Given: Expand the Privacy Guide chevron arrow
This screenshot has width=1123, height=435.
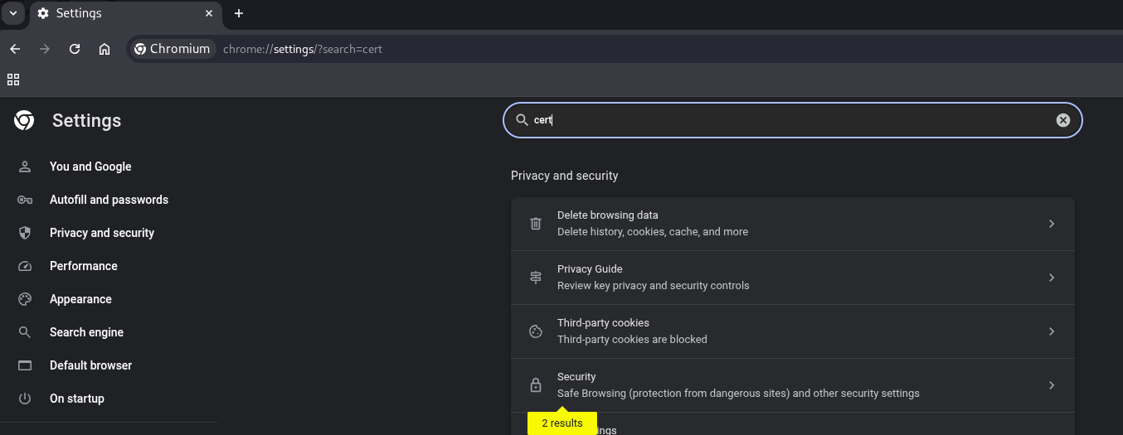Looking at the screenshot, I should pos(1051,278).
